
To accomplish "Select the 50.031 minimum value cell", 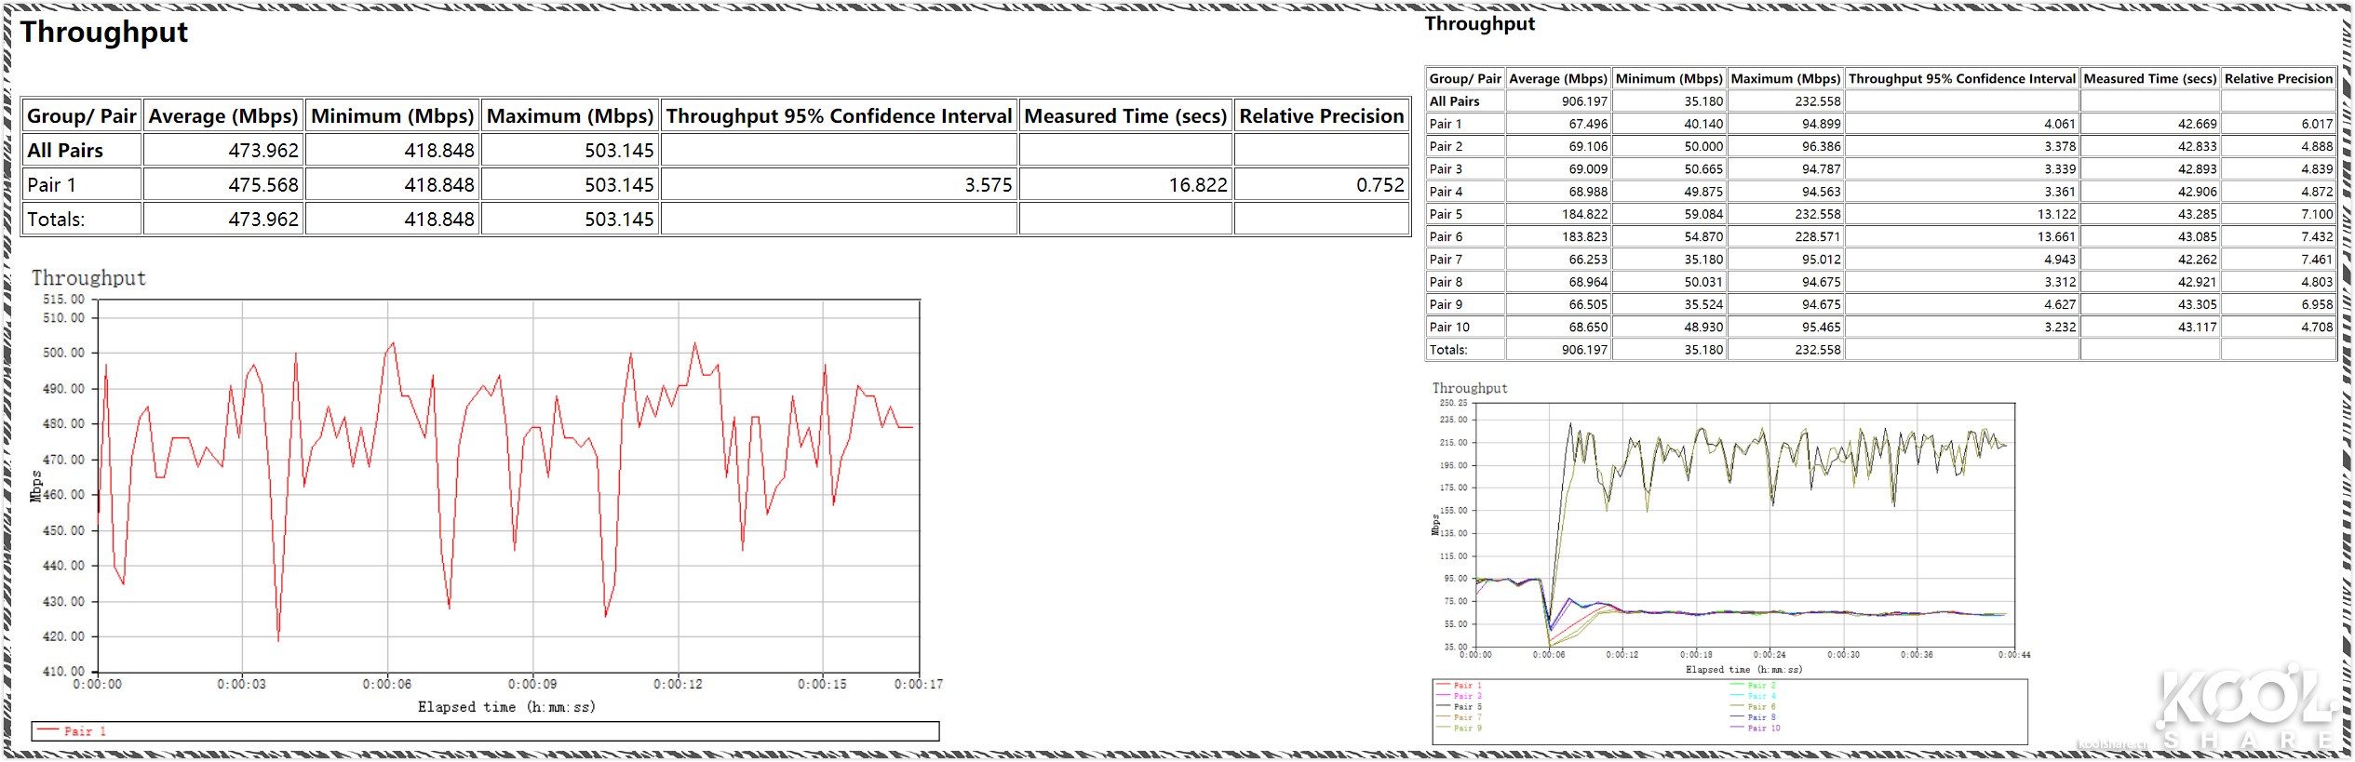I will coord(1669,282).
